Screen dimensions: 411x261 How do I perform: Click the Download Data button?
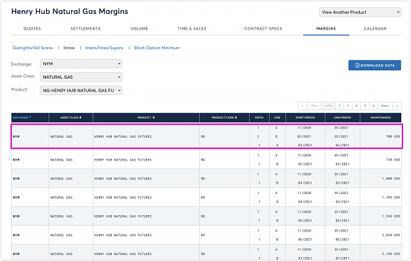click(375, 66)
